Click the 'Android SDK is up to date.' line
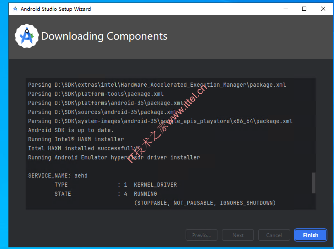The width and height of the screenshot is (334, 249). (71, 130)
